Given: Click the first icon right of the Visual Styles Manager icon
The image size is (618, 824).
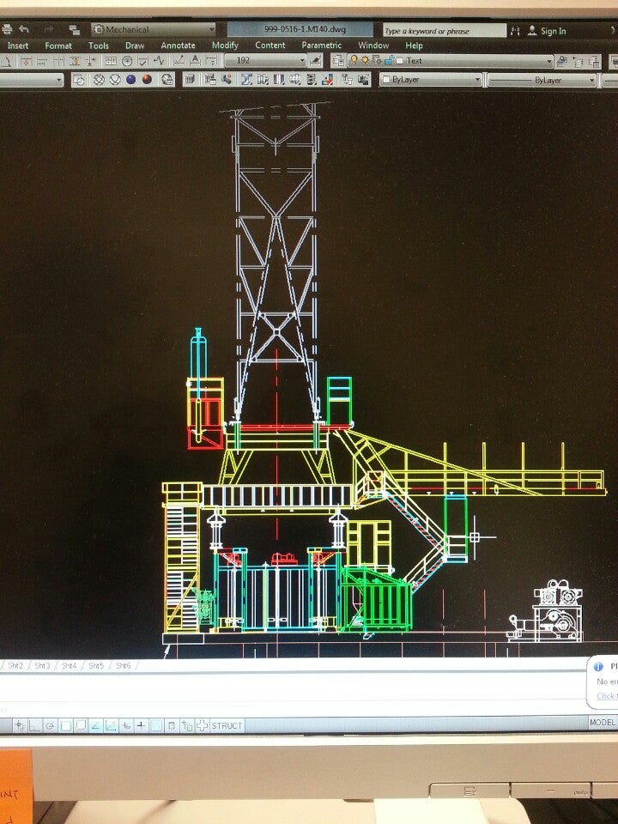Looking at the screenshot, I should click(191, 80).
